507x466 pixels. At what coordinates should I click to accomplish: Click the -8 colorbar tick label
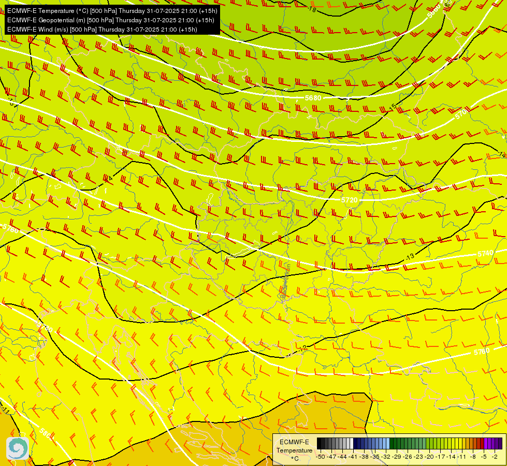tap(473, 457)
